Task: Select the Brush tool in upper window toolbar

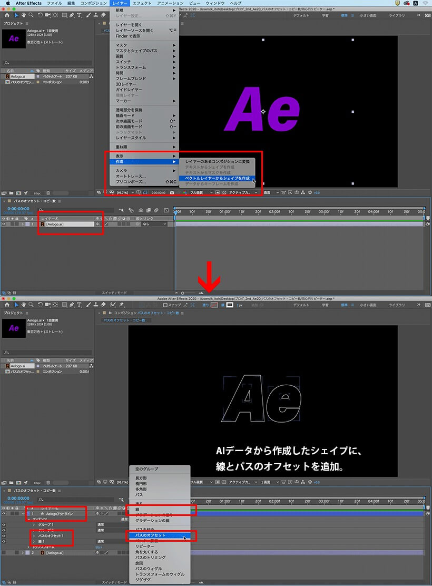Action: (88, 15)
